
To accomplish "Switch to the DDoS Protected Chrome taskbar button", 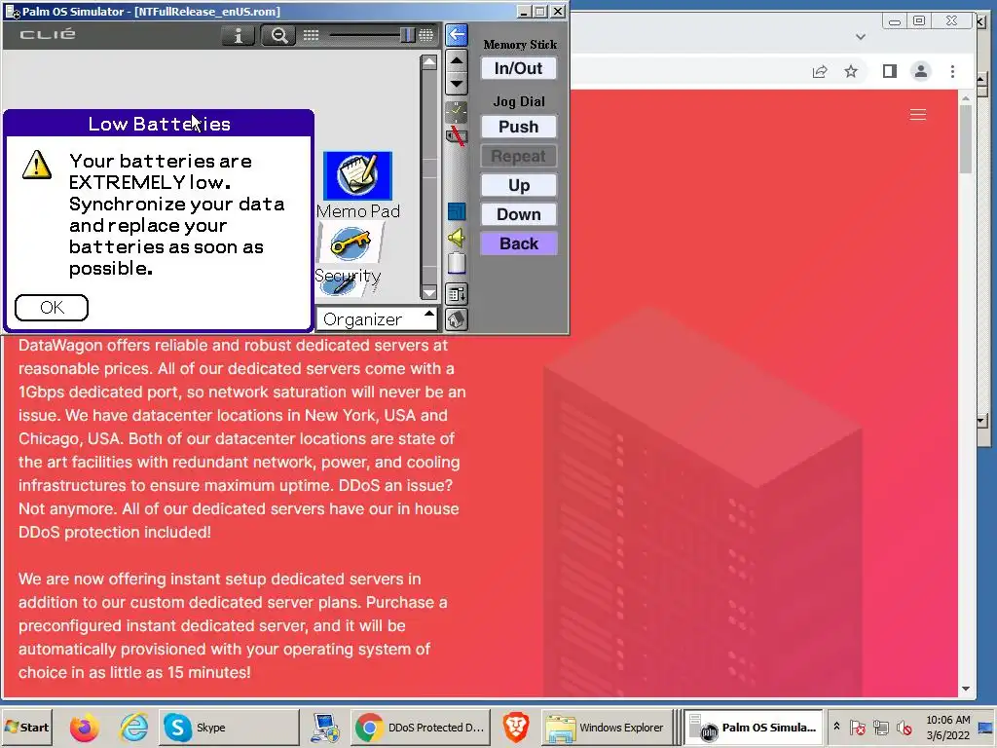I will (421, 727).
